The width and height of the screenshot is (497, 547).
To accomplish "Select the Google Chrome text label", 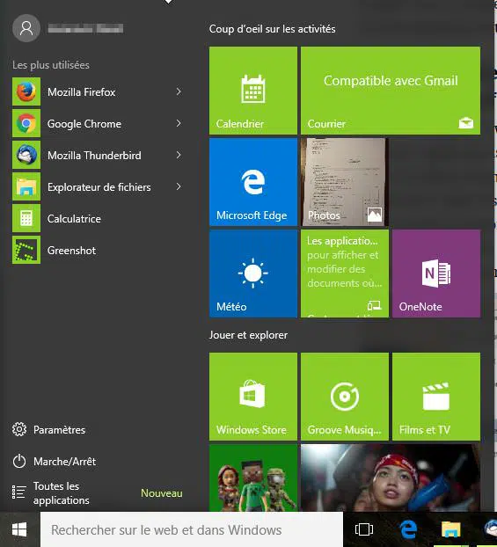I will coord(84,124).
